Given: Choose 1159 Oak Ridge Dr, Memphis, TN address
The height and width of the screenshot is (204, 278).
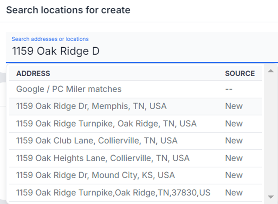Looking at the screenshot, I should (x=91, y=106).
